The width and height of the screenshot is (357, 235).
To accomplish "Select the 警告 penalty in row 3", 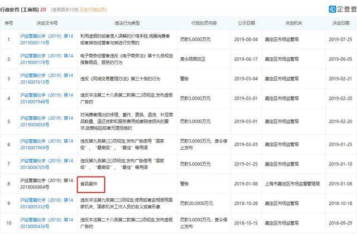I will [x=185, y=79].
